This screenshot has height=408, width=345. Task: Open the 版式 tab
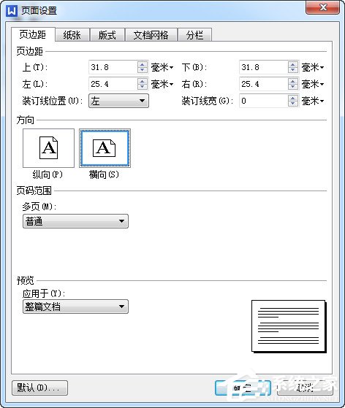pos(107,35)
